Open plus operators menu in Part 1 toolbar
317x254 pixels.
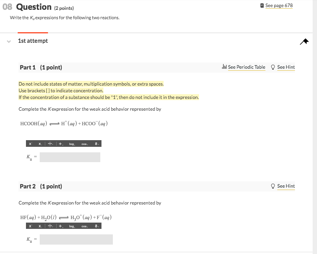61,144
